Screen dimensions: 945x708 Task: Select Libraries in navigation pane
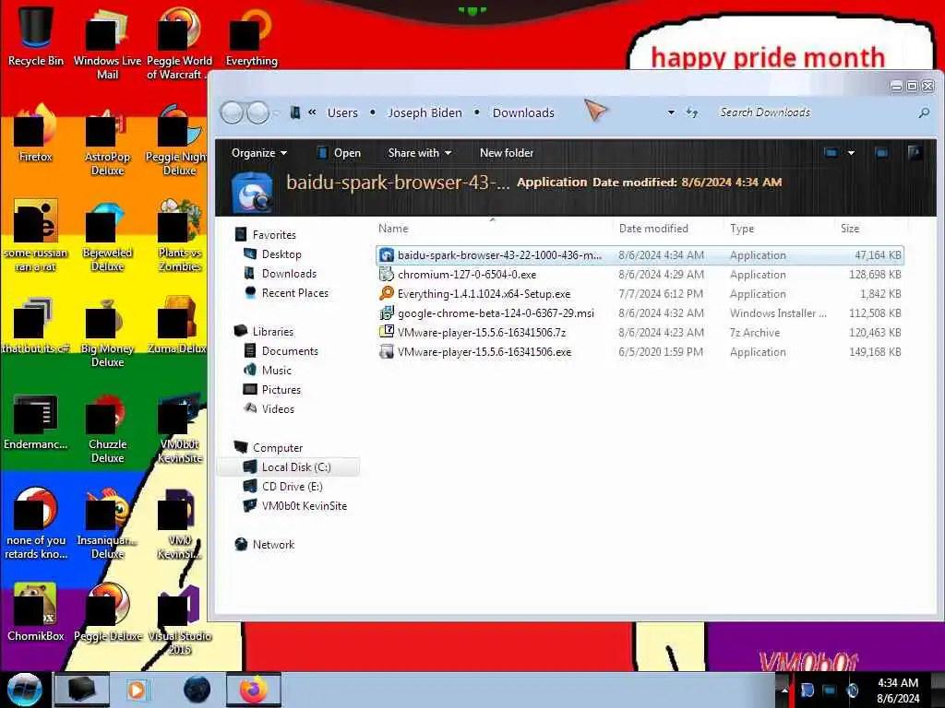264,331
